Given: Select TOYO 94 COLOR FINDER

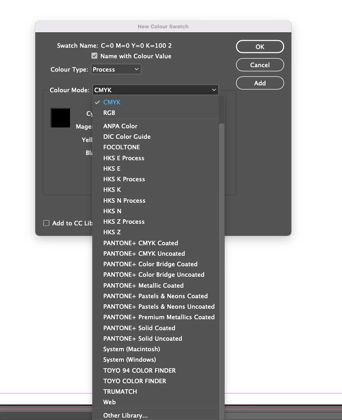Looking at the screenshot, I should (155, 371).
